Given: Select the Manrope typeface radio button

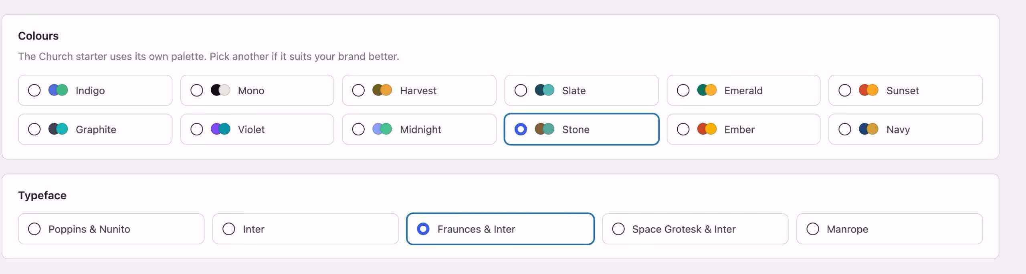Looking at the screenshot, I should [x=813, y=229].
